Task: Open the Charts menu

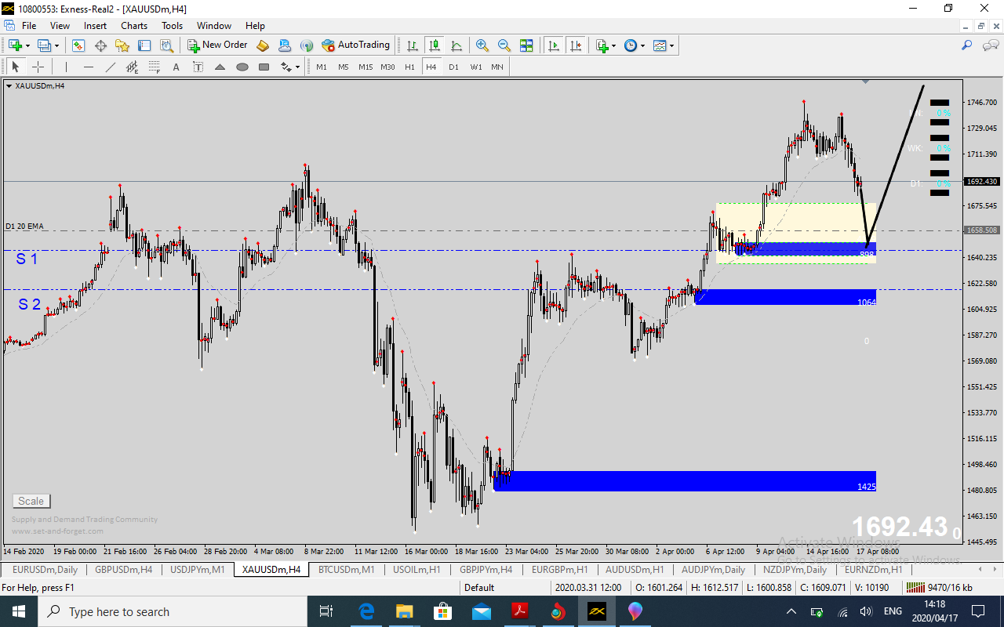Action: (x=134, y=26)
